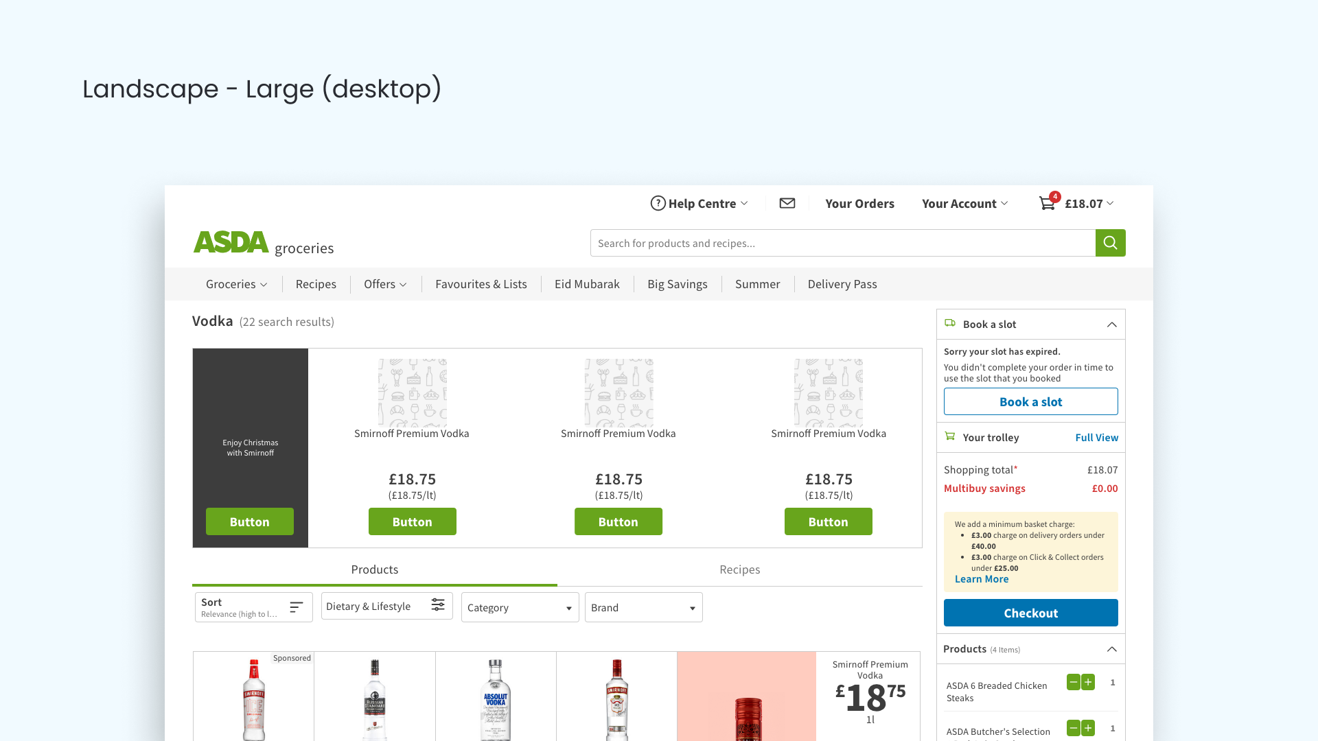Switch to the Recipes results tab
The image size is (1318, 741).
[740, 569]
